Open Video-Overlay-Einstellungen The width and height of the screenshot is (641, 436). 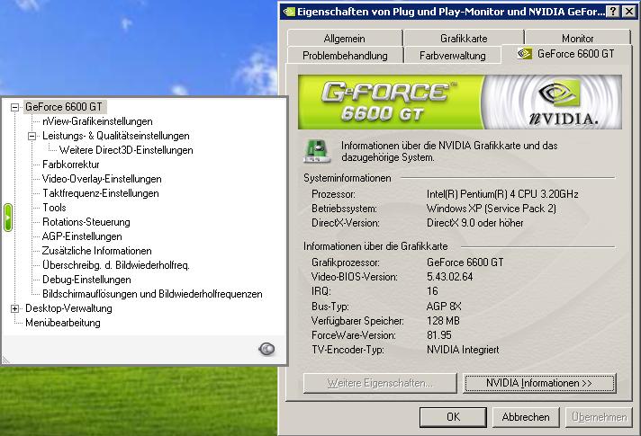tap(102, 179)
